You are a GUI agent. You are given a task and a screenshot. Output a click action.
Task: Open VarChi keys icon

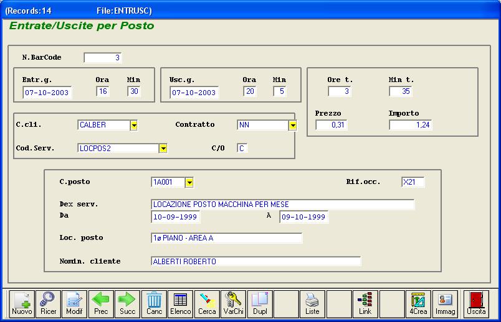[233, 304]
